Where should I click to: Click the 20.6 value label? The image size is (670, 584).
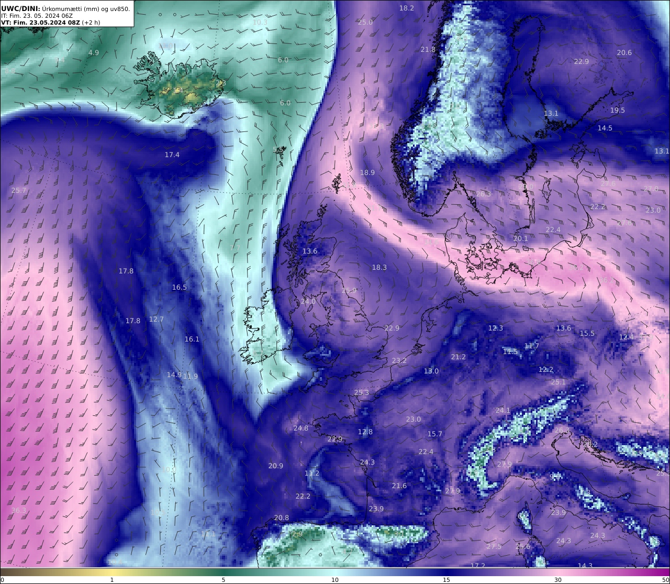point(624,52)
